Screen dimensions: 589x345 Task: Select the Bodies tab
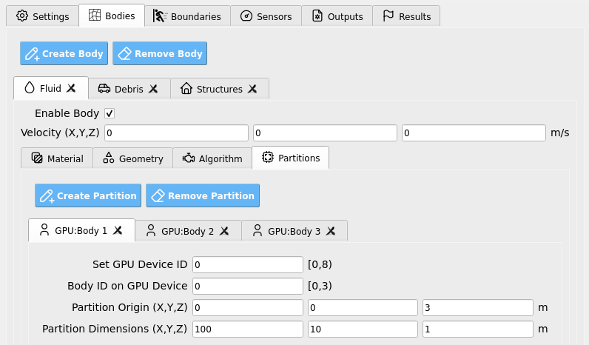point(112,16)
